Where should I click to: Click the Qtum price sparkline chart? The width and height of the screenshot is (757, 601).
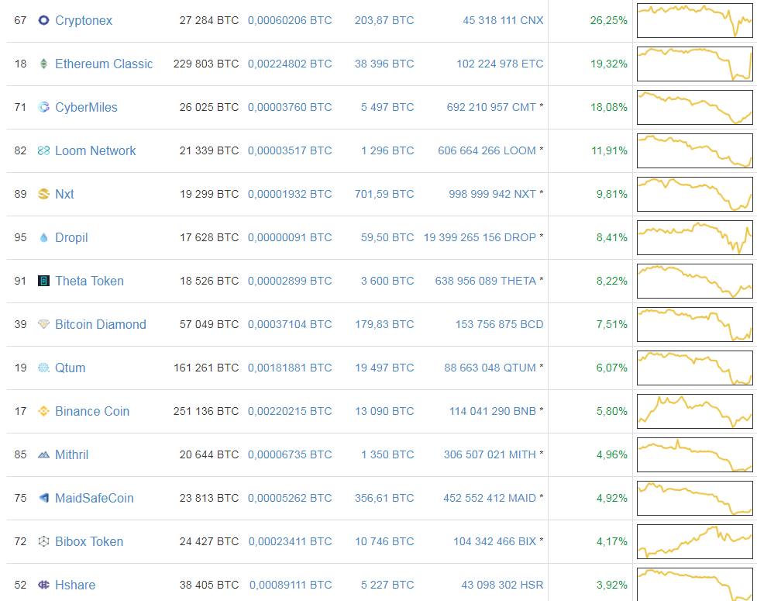(x=695, y=368)
